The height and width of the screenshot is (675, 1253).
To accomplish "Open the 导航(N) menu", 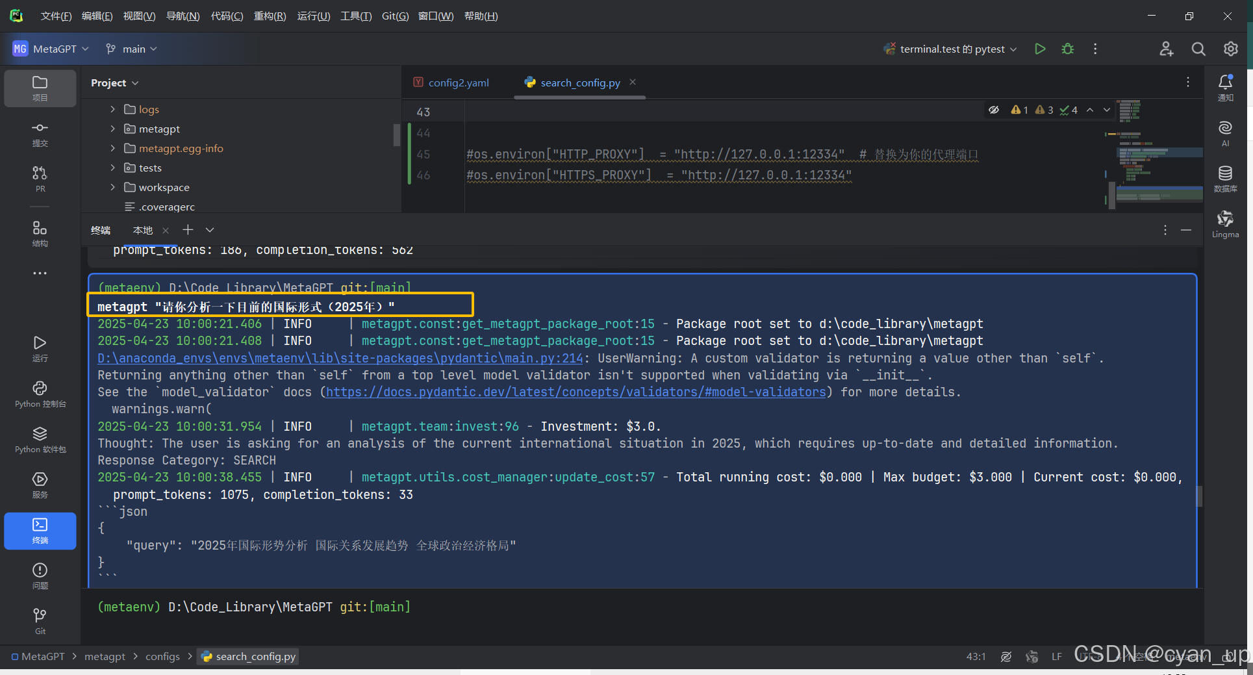I will coord(183,16).
